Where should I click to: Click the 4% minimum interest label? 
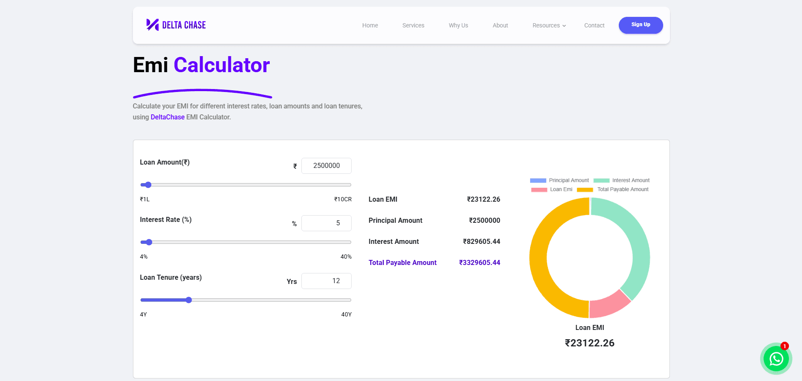tap(144, 257)
